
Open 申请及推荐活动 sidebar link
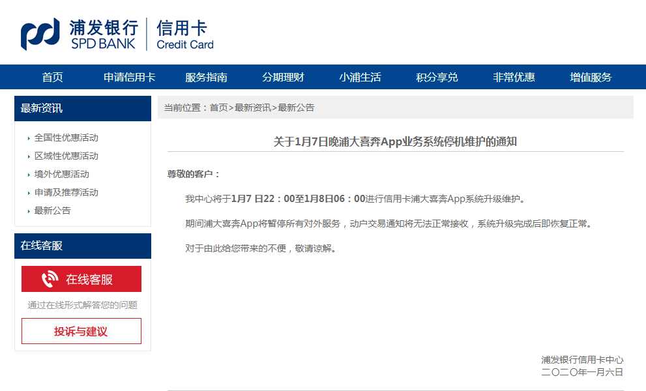coord(66,192)
